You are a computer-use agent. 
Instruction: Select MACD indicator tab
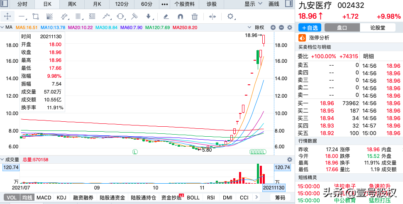point(44,198)
